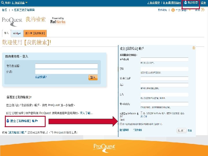Click the 取消 cancel link in the dialog
The width and height of the screenshot is (208, 156).
(190, 131)
